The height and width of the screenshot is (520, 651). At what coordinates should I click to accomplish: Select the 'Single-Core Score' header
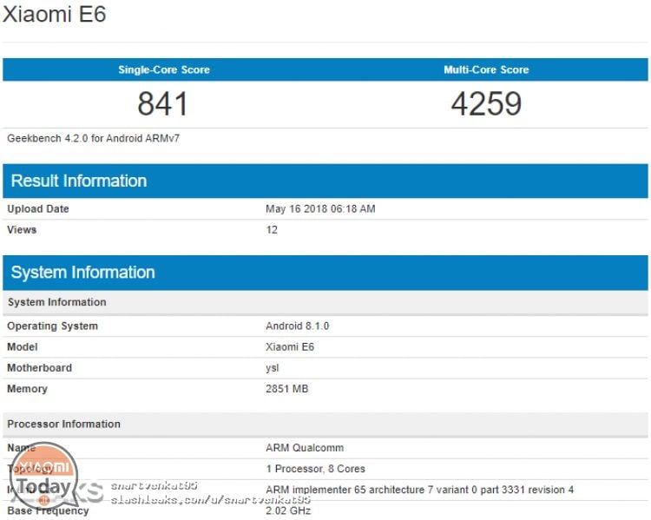[x=164, y=69]
